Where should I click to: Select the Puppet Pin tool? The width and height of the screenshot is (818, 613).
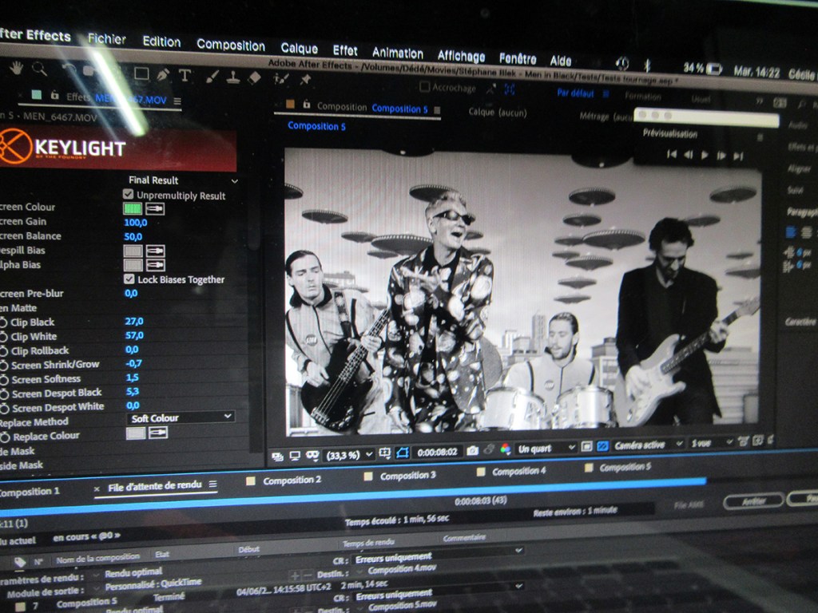(305, 79)
